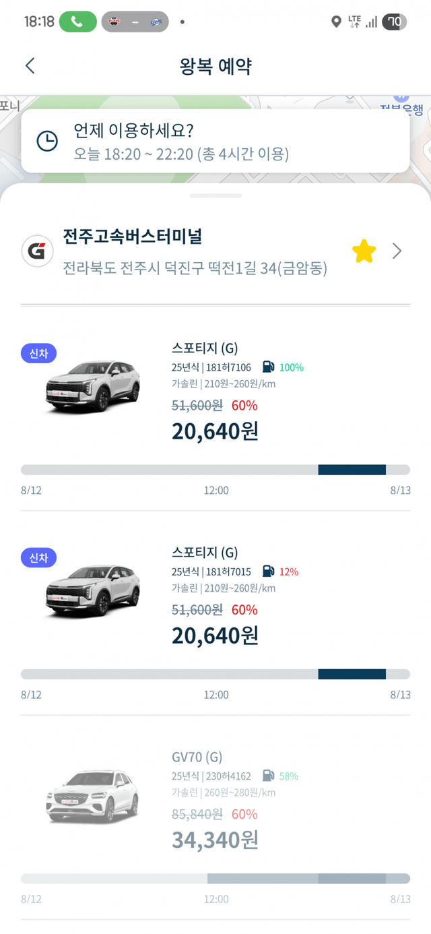Tap the clock icon in time card
This screenshot has height=934, width=431.
[x=47, y=141]
